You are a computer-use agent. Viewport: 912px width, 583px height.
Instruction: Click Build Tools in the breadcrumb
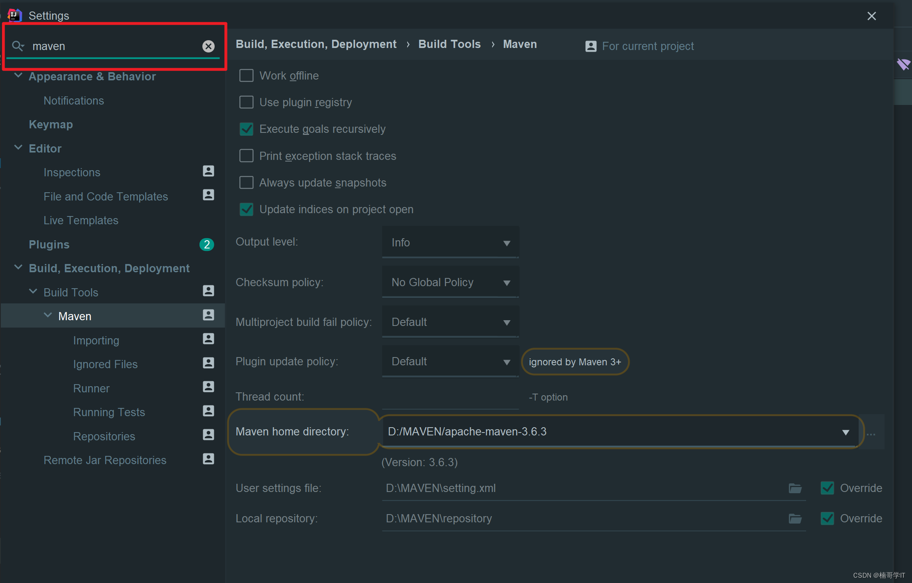pyautogui.click(x=449, y=44)
